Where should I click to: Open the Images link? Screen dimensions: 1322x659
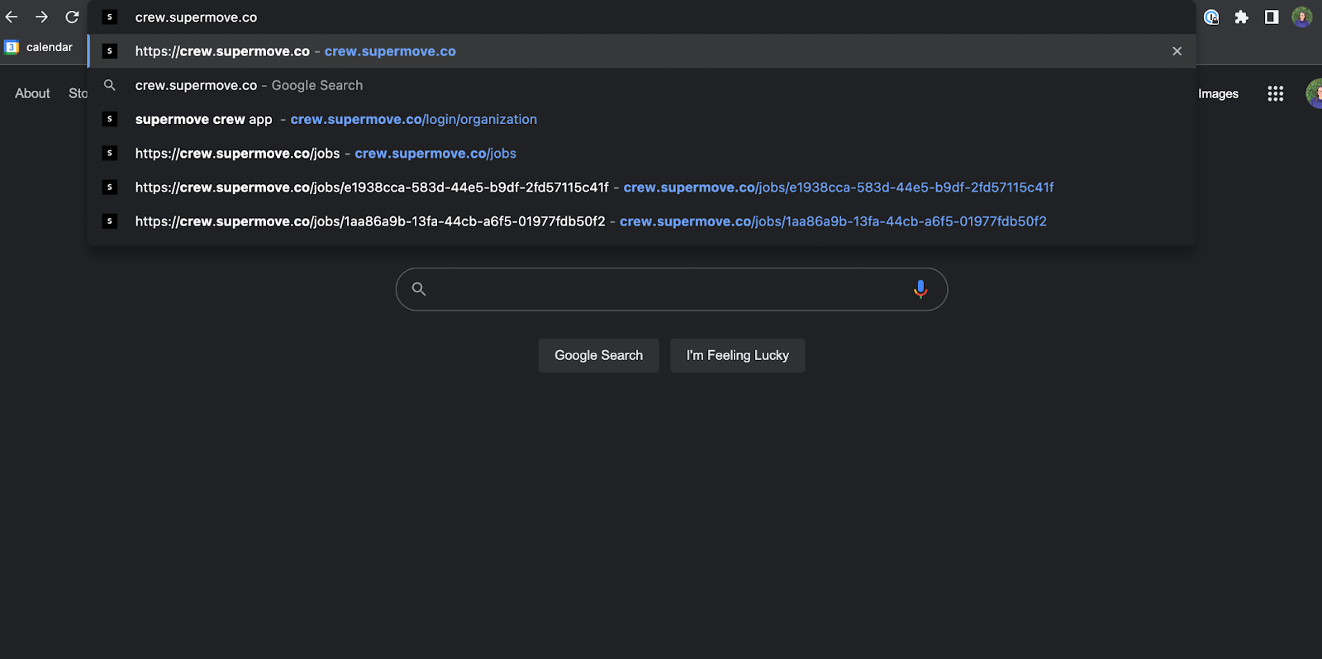[1218, 94]
